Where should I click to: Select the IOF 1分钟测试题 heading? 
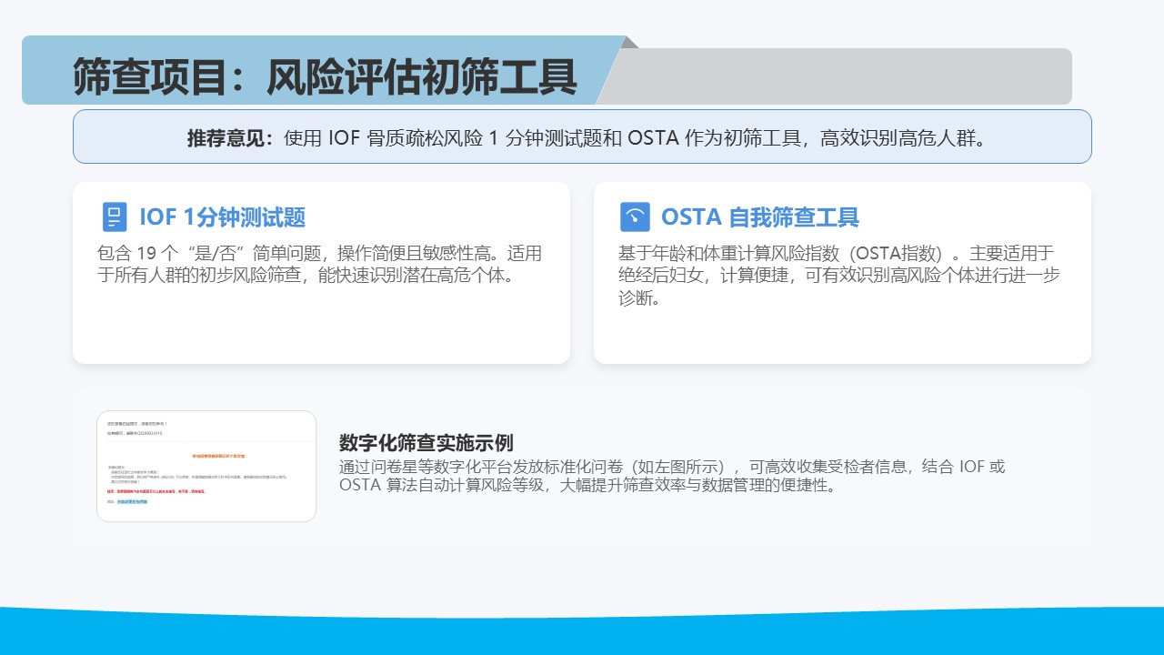click(222, 217)
